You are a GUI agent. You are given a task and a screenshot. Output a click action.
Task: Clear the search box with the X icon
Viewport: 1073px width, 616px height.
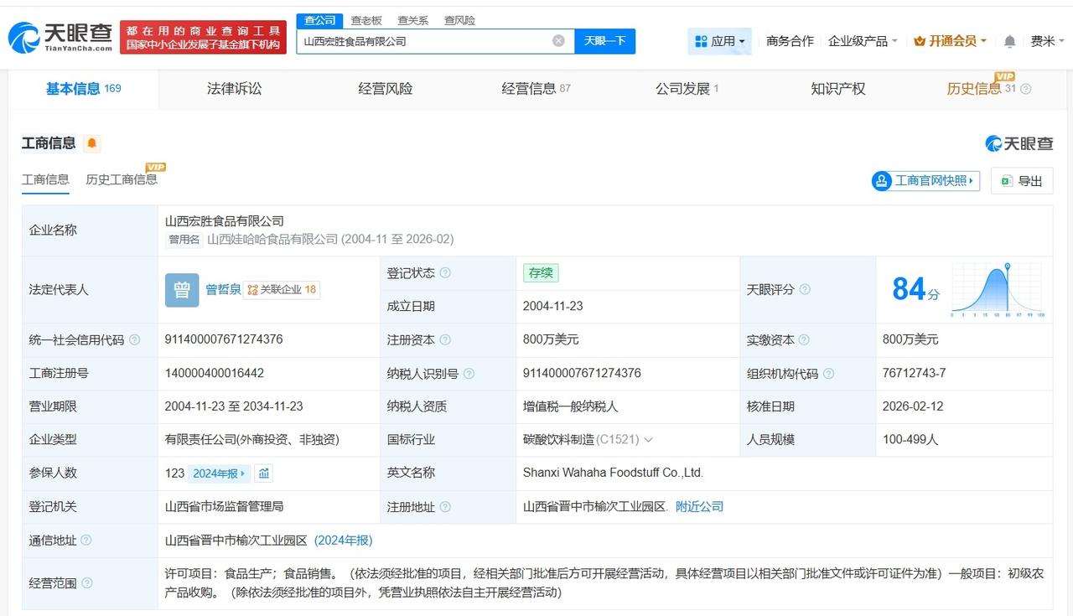558,41
